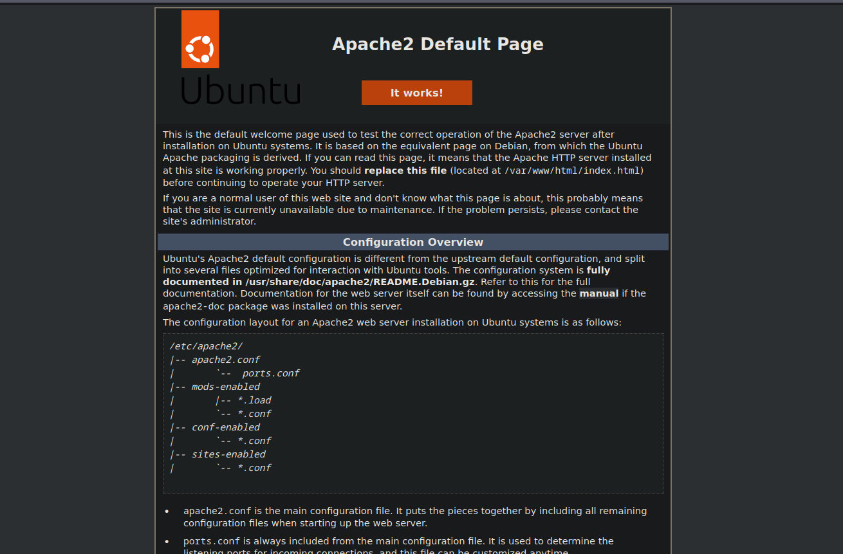843x554 pixels.
Task: Click the "/etc/apache2/" tree root line
Action: tap(206, 346)
